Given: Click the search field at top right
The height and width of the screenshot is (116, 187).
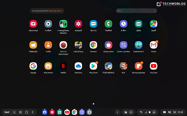Looking at the screenshot, I should click(x=136, y=11).
